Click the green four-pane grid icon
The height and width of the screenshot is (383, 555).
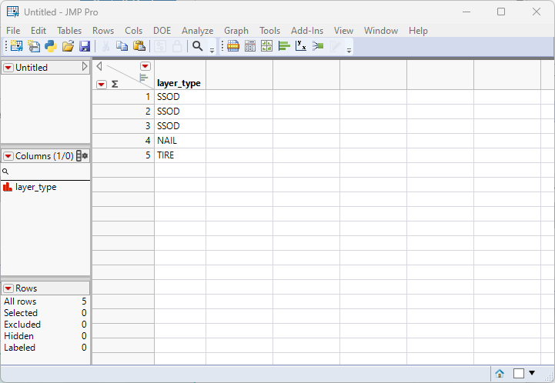click(266, 46)
